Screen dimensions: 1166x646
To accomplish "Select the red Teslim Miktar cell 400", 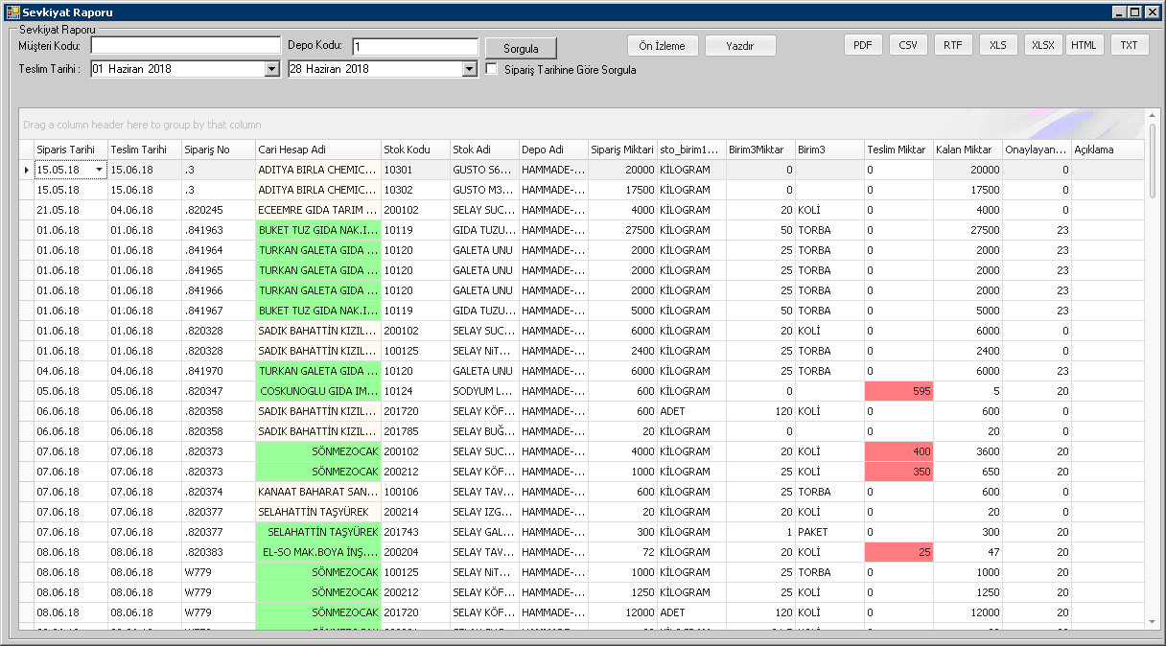I will pyautogui.click(x=898, y=451).
